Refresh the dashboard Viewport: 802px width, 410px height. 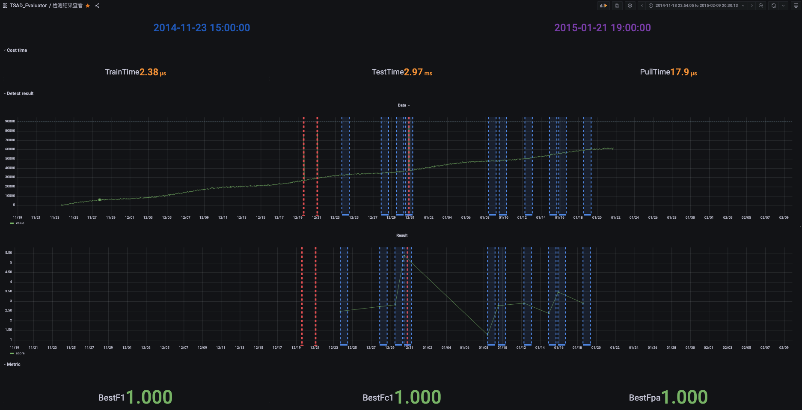pos(774,6)
